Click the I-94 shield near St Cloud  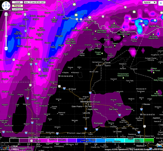point(64,89)
